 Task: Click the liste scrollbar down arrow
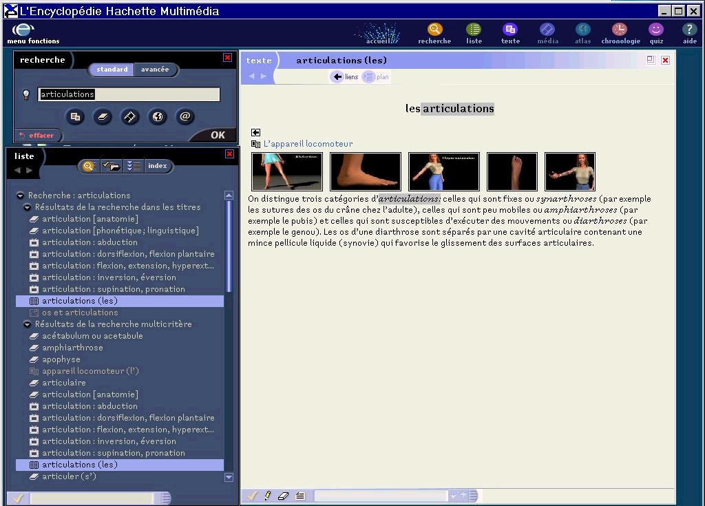click(x=229, y=477)
